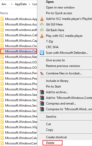Click WinRAR icon beside Add to "Microsoft.Windows.Conte

tap(42, 98)
